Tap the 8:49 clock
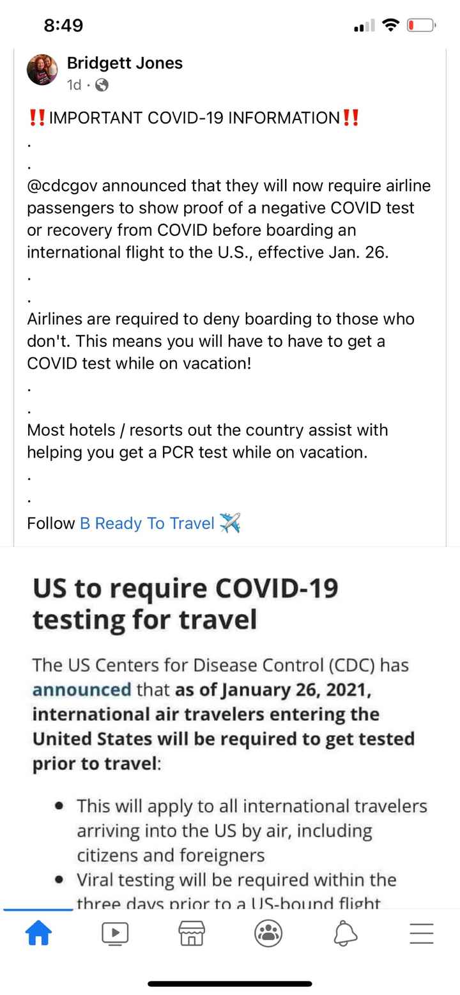The height and width of the screenshot is (995, 460). (x=63, y=26)
